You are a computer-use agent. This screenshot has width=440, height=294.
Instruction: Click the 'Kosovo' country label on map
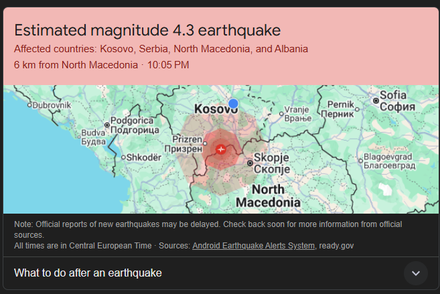click(214, 108)
